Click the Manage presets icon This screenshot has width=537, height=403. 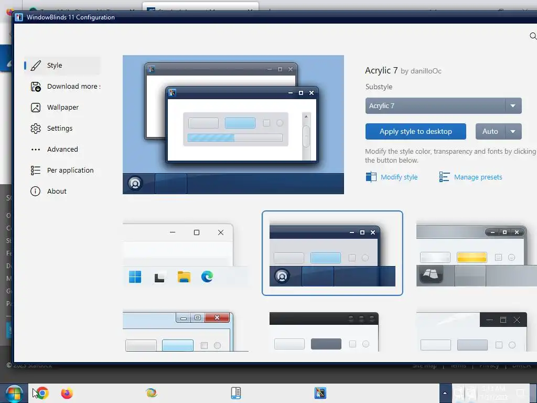[444, 177]
